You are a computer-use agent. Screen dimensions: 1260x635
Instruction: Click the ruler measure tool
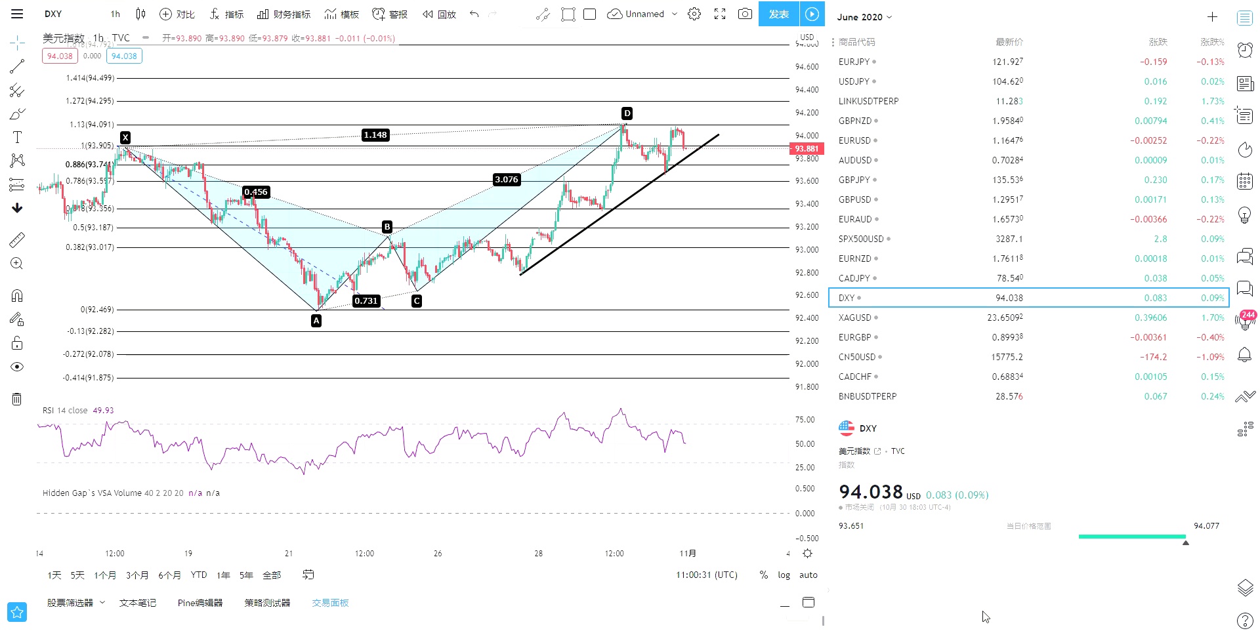[17, 240]
